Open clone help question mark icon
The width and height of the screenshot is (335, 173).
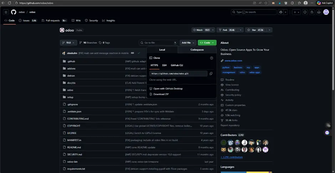click(x=211, y=58)
